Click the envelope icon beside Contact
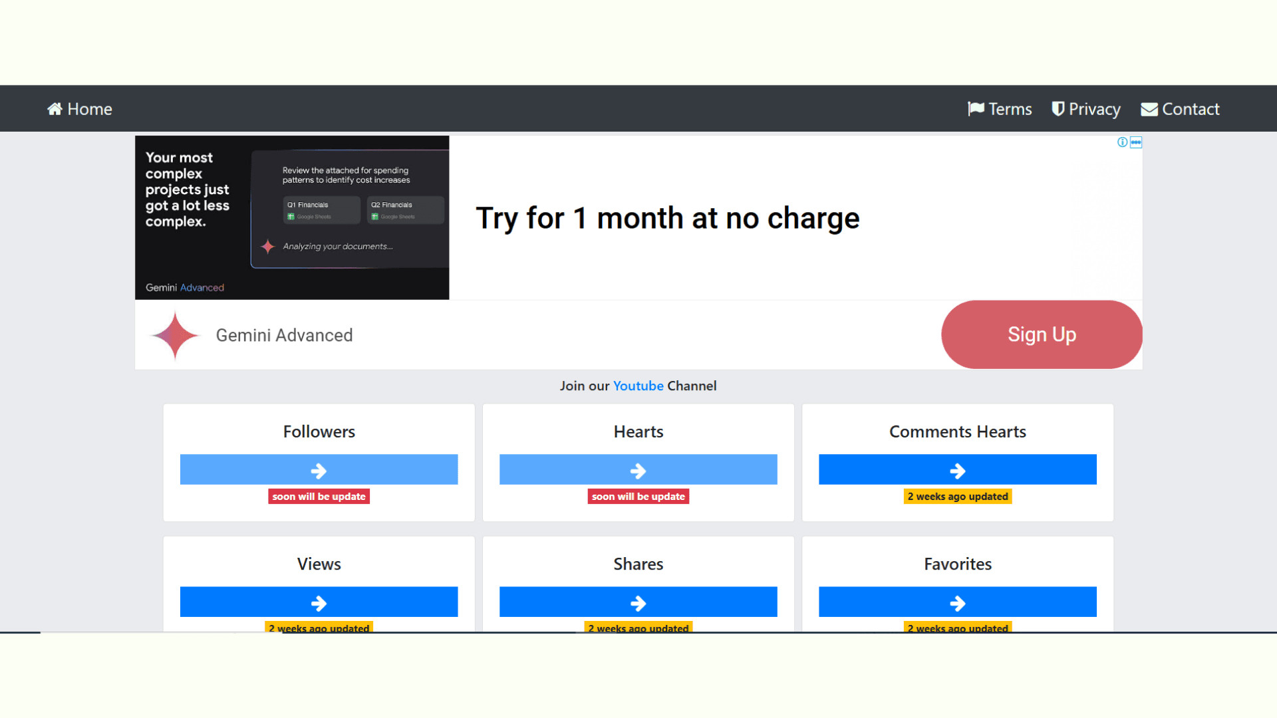Screen dimensions: 1277x718 [1149, 108]
